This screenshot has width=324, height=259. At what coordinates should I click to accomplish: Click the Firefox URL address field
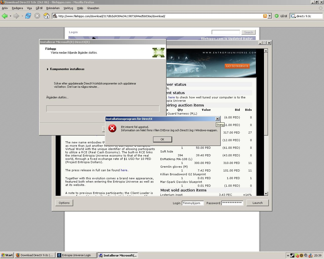(x=160, y=16)
